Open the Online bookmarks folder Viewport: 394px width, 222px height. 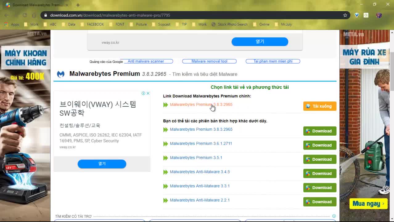pyautogui.click(x=261, y=24)
